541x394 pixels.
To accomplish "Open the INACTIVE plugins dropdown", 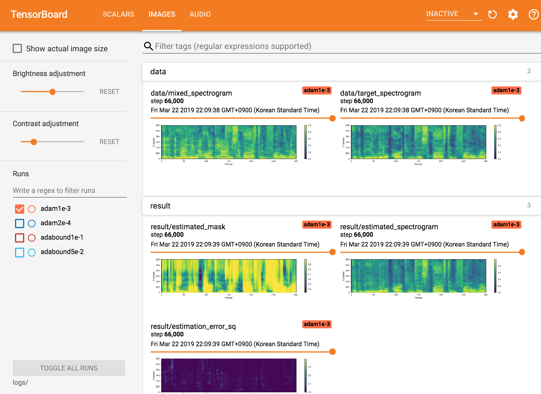I will click(x=453, y=14).
